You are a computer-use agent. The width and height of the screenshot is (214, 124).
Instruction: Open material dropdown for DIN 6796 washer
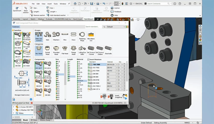click(x=117, y=80)
